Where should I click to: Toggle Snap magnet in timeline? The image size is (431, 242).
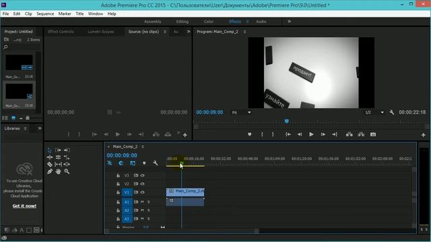point(121,163)
